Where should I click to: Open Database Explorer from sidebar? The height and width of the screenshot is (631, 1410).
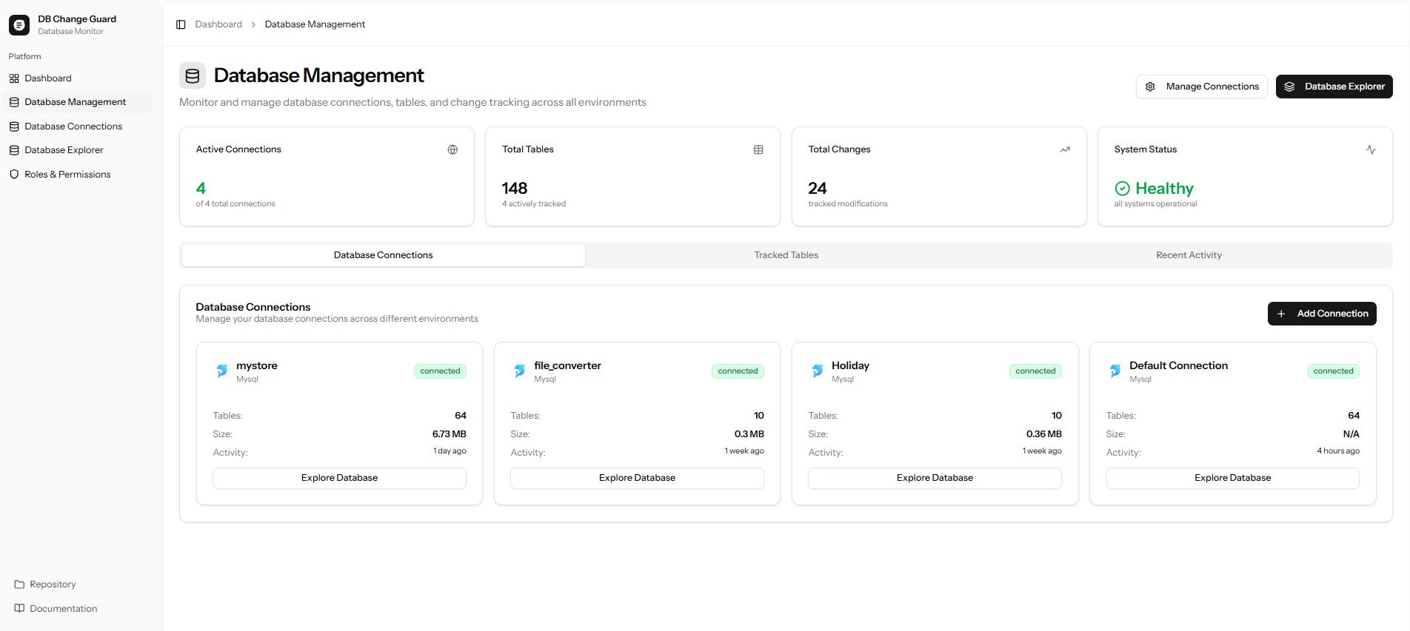pyautogui.click(x=64, y=150)
